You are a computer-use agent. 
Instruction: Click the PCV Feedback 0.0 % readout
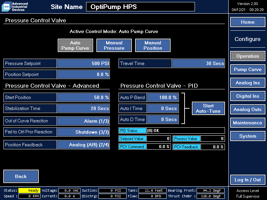click(x=213, y=147)
